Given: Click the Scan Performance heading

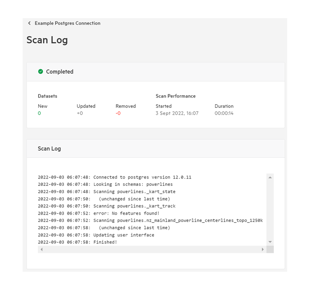Looking at the screenshot, I should point(176,96).
